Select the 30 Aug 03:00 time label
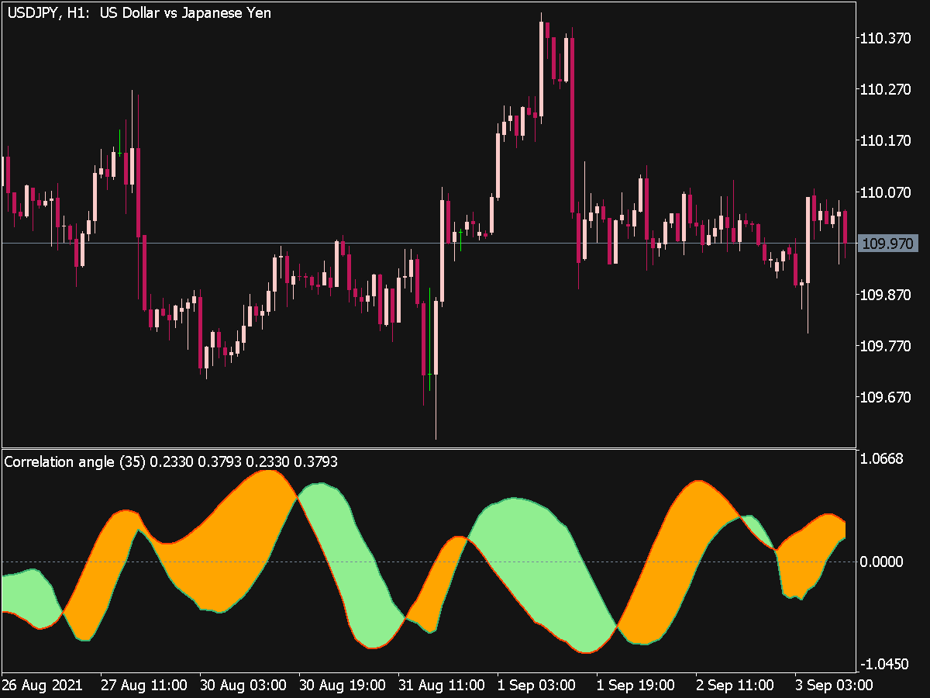 tap(243, 686)
